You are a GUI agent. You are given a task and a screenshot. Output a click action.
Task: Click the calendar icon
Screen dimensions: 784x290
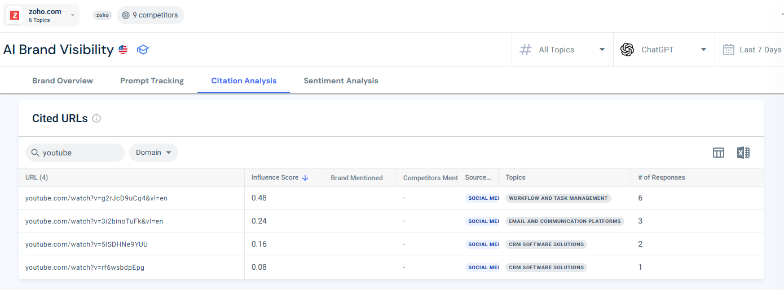[728, 50]
